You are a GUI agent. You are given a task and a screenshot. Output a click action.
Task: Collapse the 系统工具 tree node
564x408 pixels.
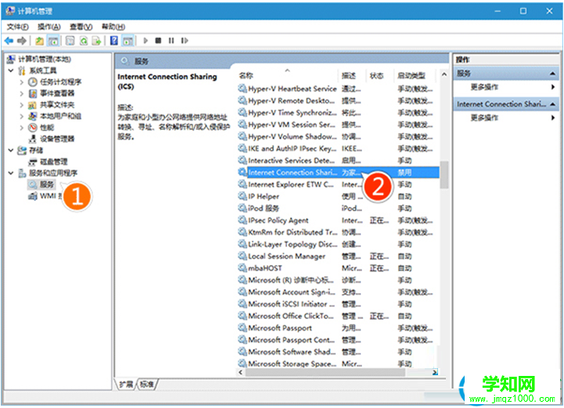(x=11, y=70)
